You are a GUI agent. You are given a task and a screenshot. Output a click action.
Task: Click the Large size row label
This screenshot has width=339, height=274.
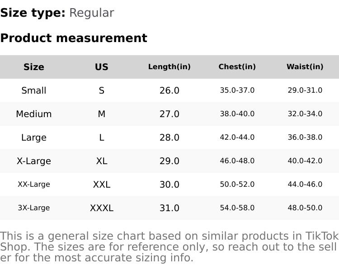point(34,137)
